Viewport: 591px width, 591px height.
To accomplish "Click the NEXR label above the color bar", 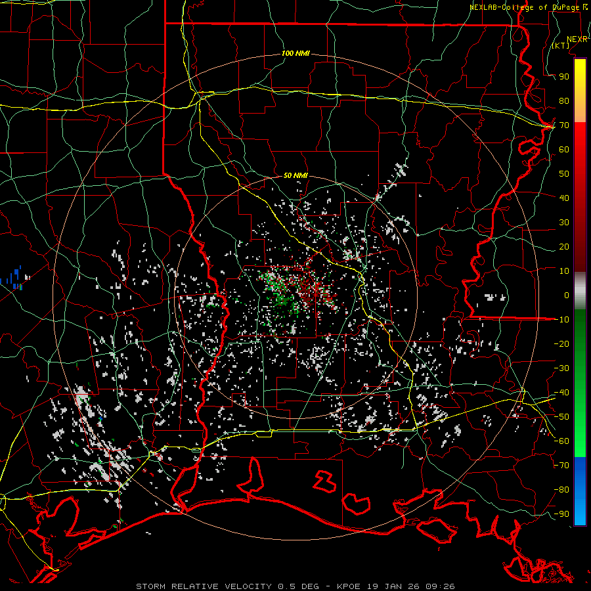I will [577, 39].
